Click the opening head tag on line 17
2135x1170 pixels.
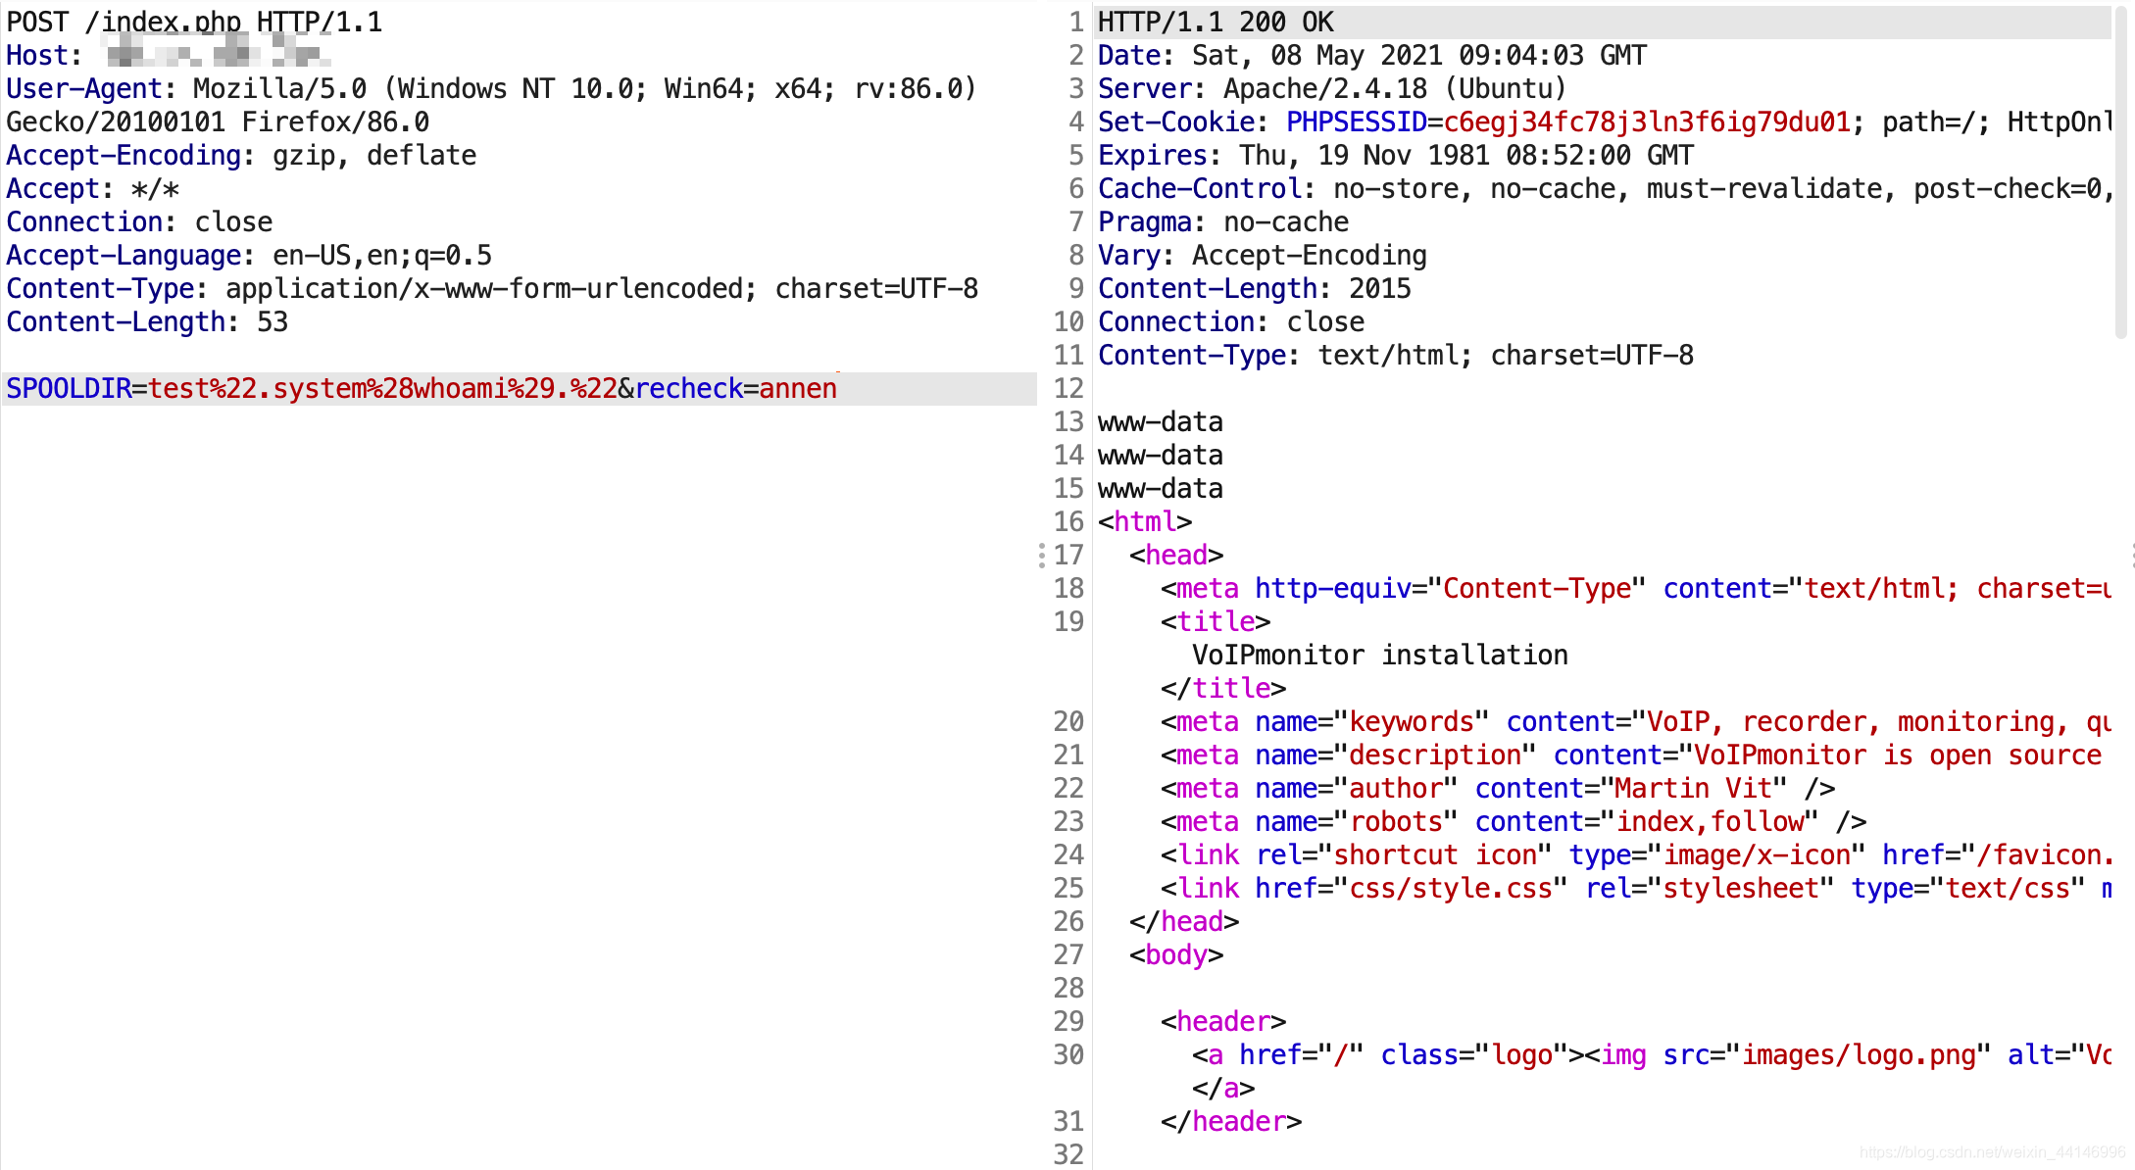(x=1176, y=555)
